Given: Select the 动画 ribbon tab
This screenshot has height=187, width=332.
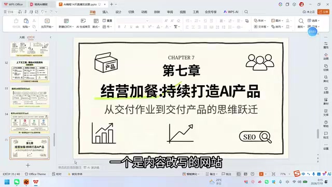Looking at the screenshot, I should 144,12.
